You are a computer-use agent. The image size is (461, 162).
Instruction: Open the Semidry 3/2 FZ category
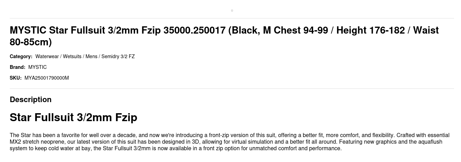118,56
